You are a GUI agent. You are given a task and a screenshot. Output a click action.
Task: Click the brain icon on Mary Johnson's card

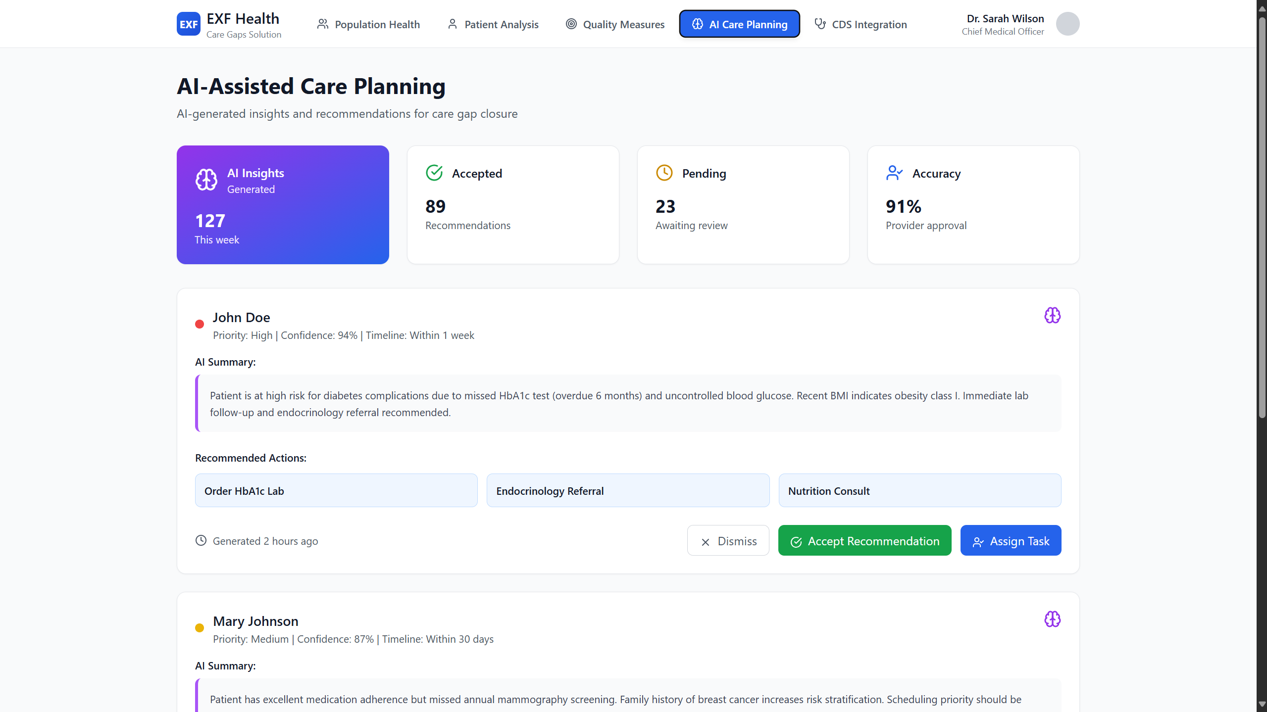coord(1052,619)
